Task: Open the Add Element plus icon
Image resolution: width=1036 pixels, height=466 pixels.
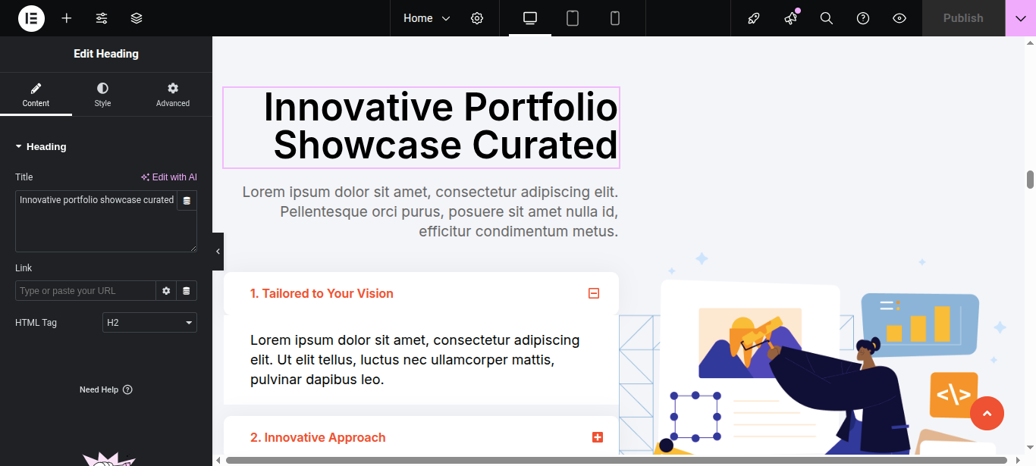Action: 67,18
